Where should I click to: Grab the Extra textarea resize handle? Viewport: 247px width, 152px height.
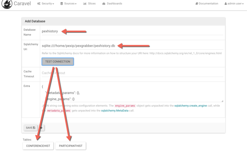[222, 101]
